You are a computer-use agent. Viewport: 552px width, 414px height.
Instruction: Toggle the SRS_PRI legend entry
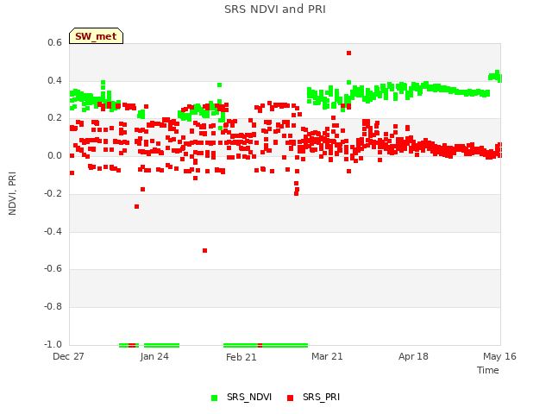tap(313, 397)
